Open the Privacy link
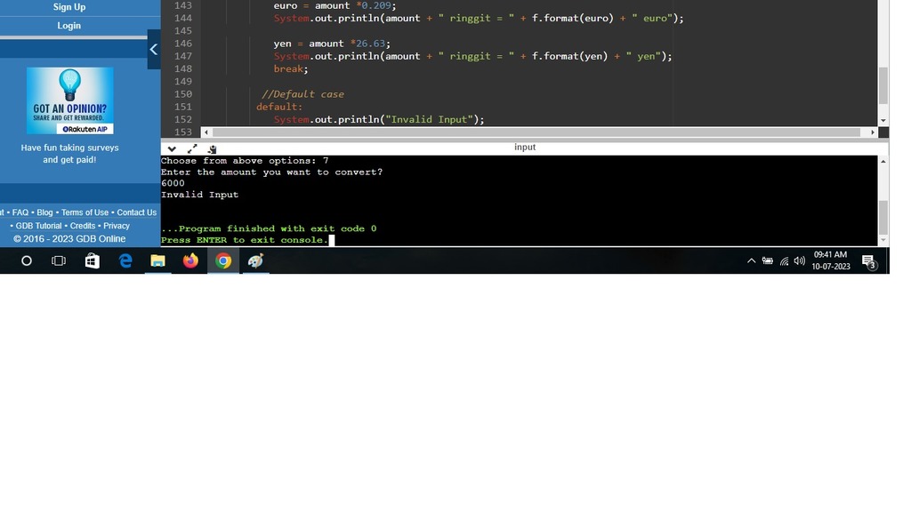This screenshot has width=911, height=512. pyautogui.click(x=117, y=226)
